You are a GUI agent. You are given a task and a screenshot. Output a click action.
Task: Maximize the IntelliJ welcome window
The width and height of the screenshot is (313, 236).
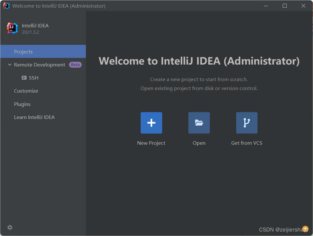285,6
